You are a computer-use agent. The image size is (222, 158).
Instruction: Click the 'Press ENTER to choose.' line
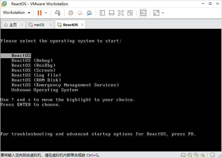30,105
